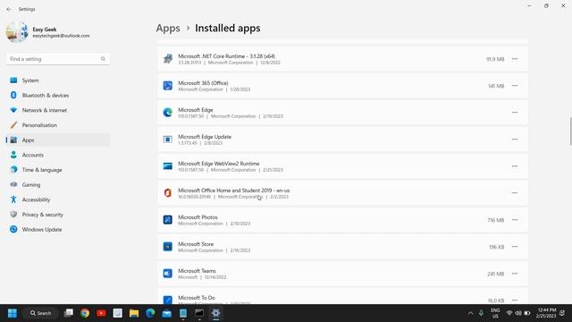Show hidden system tray icons

click(470, 313)
